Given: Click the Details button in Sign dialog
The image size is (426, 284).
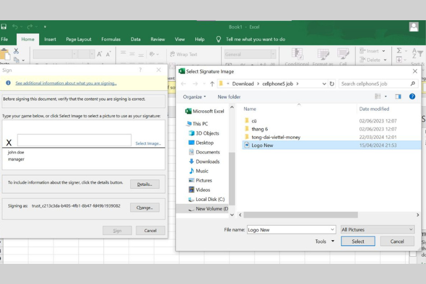Looking at the screenshot, I should [145, 184].
